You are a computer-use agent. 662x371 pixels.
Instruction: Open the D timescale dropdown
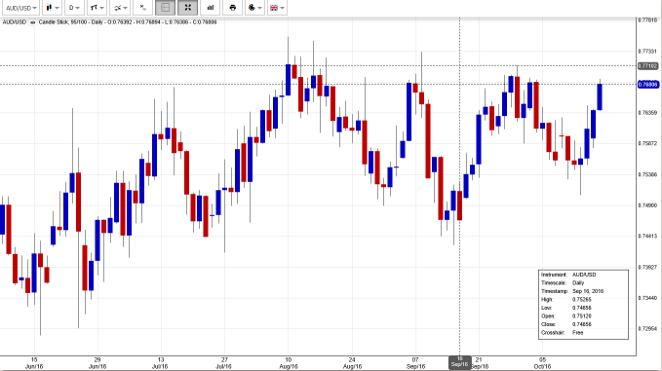pyautogui.click(x=74, y=8)
